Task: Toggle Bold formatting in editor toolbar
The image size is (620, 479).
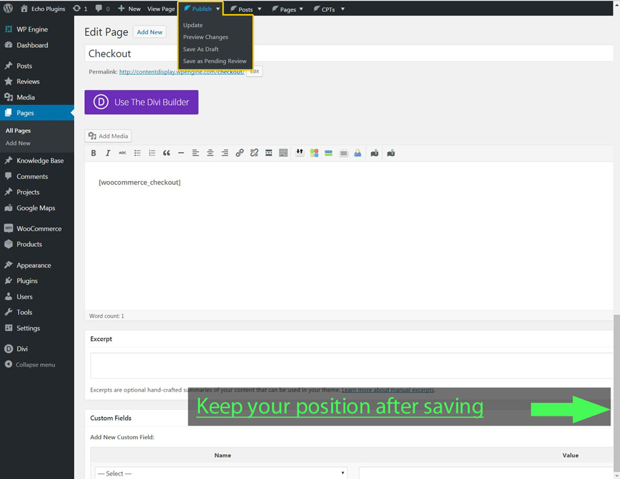Action: [94, 153]
